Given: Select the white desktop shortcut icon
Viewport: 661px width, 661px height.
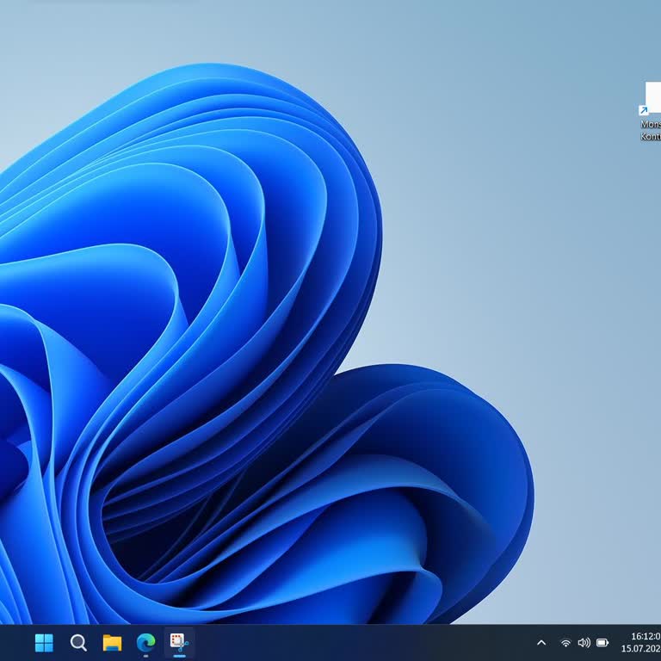Looking at the screenshot, I should (653, 96).
